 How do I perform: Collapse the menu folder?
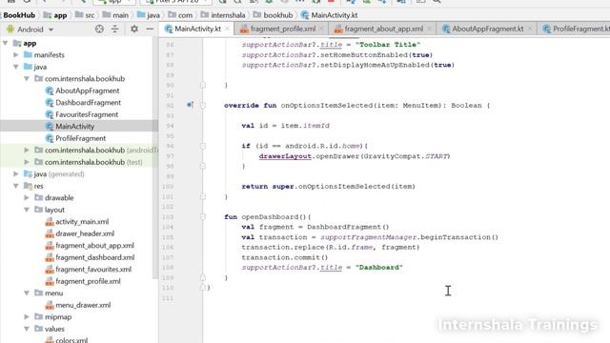27,293
